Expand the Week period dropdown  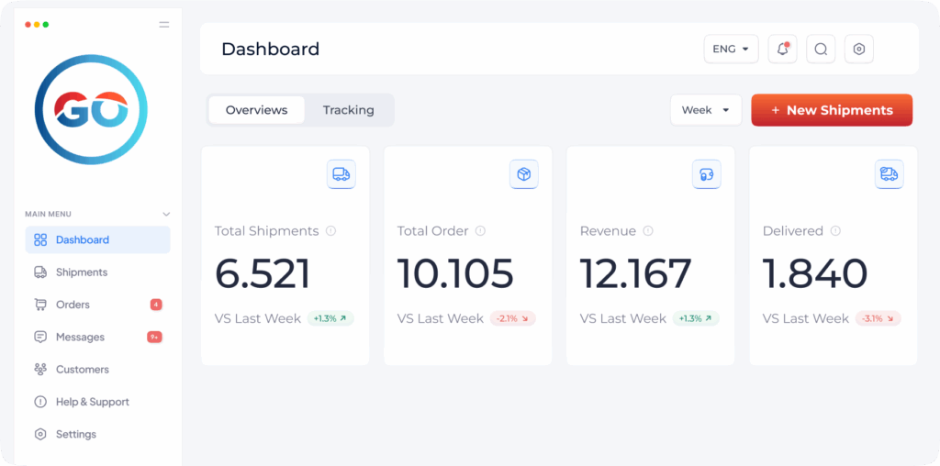(705, 110)
